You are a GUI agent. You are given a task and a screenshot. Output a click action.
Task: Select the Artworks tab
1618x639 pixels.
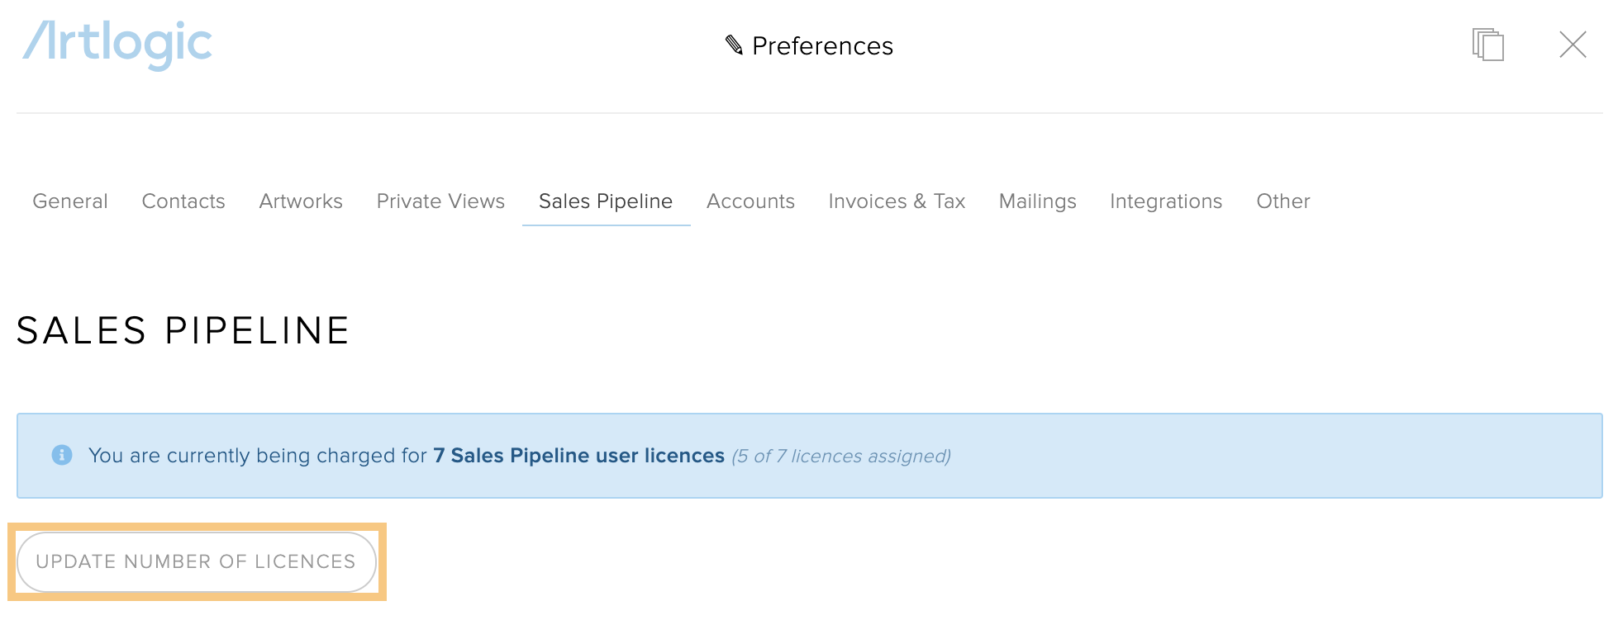(301, 201)
